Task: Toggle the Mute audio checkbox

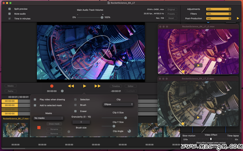Action: [10, 14]
